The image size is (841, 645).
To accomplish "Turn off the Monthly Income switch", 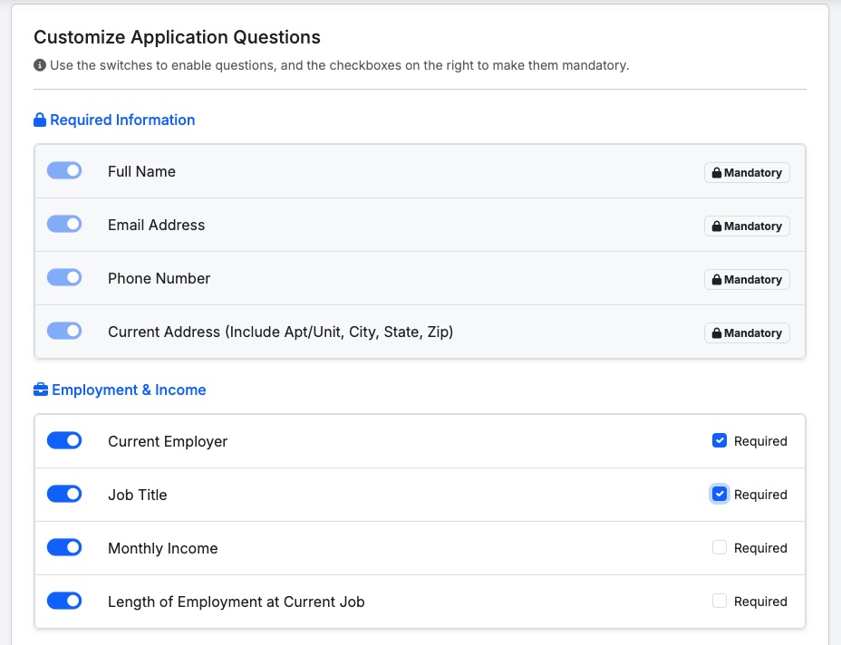I will point(64,548).
